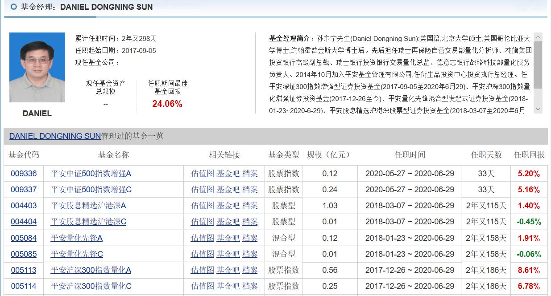Open 档案 for fund 005085
The height and width of the screenshot is (296, 551).
(x=250, y=254)
